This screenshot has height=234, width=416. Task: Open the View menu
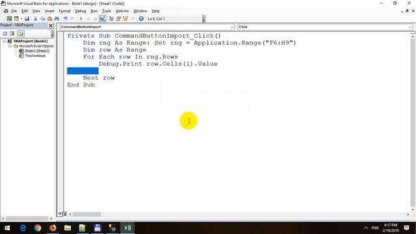coord(36,11)
